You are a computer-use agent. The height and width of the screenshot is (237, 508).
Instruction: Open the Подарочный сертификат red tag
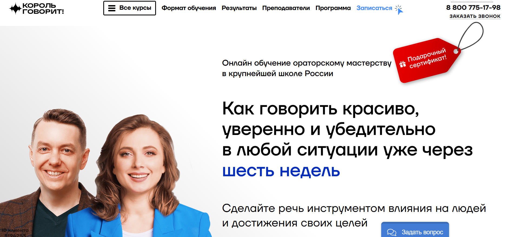[426, 60]
